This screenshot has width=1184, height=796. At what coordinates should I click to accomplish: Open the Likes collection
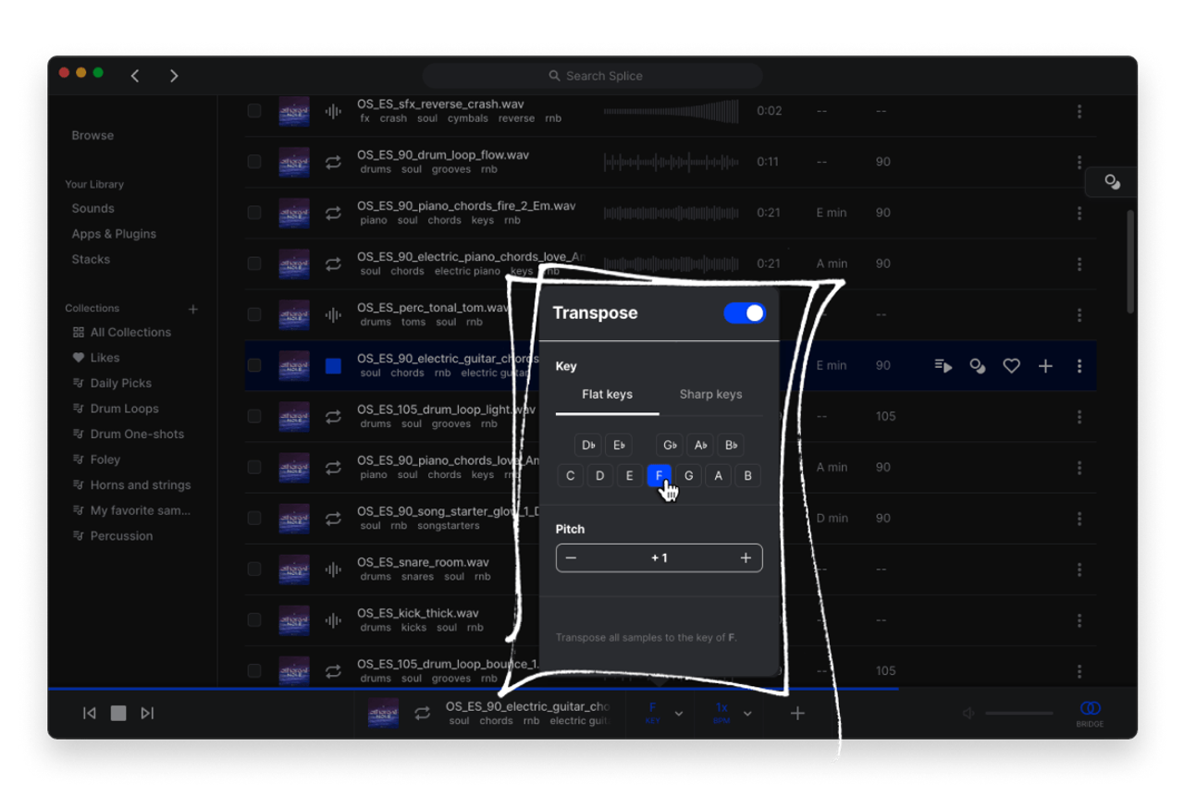pos(96,358)
